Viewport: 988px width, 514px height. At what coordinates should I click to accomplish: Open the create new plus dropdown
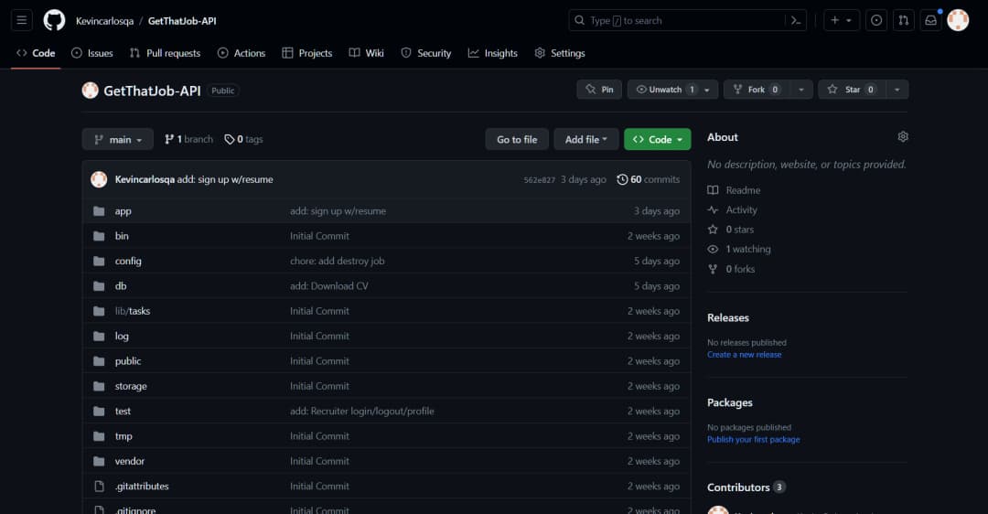click(x=842, y=20)
